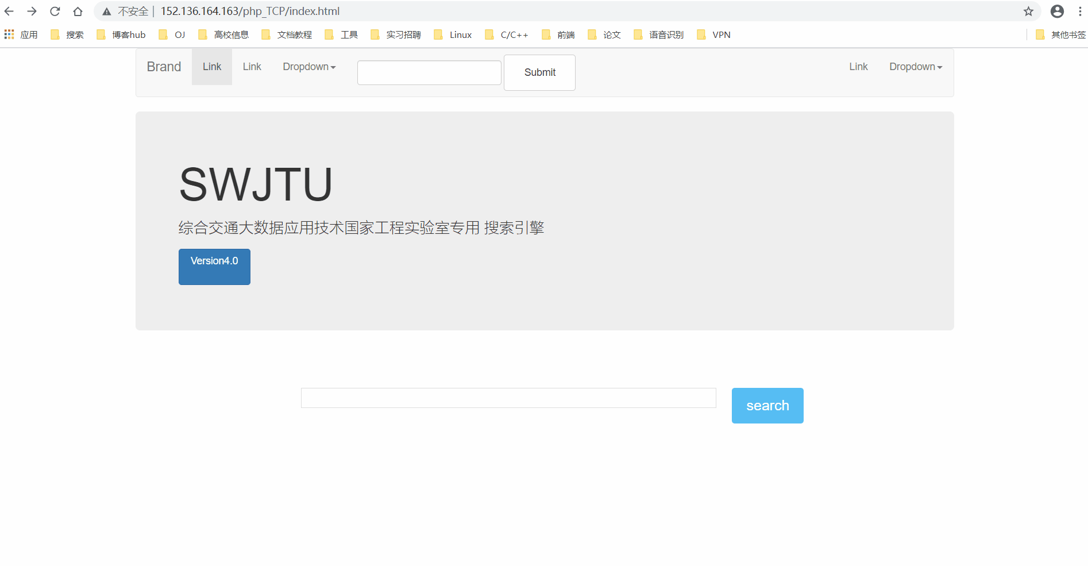Open the browser home page
Image resolution: width=1088 pixels, height=566 pixels.
pyautogui.click(x=78, y=11)
